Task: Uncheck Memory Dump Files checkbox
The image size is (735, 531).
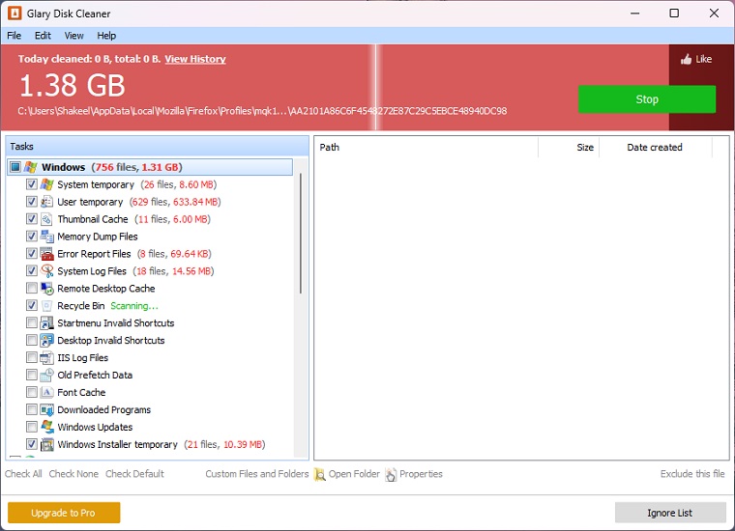Action: pos(31,237)
